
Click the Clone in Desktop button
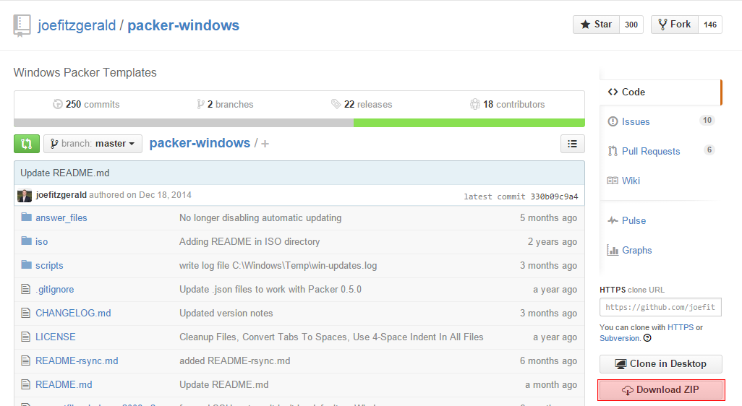point(660,364)
